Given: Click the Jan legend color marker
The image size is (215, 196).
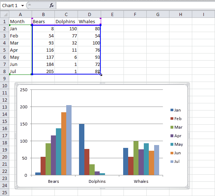Looking at the screenshot, I should [x=172, y=110].
